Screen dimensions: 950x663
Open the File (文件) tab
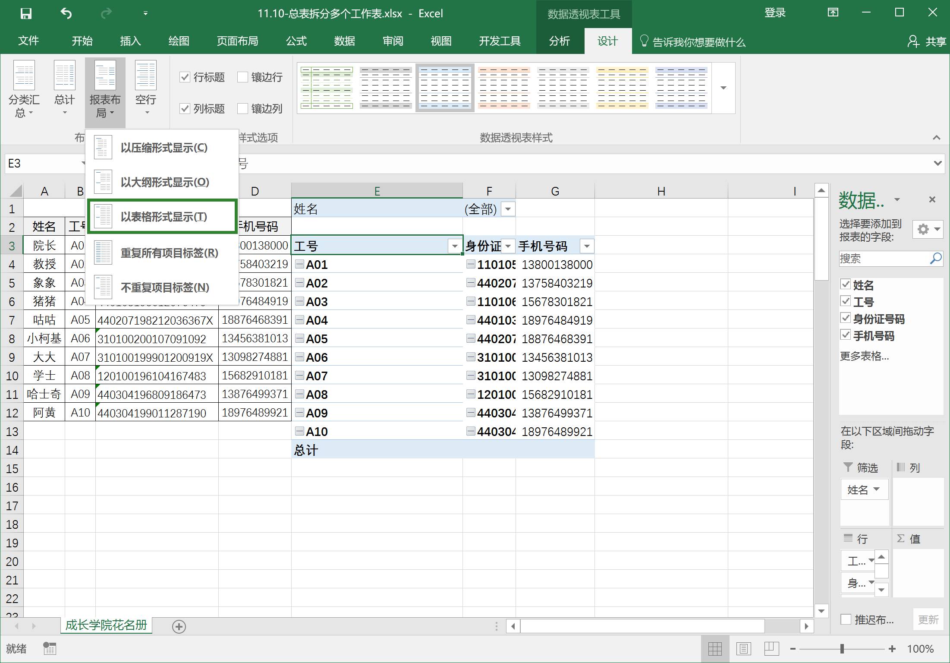(x=28, y=41)
